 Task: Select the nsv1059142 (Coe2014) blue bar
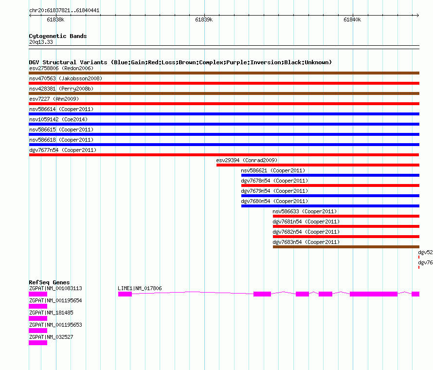pyautogui.click(x=224, y=124)
